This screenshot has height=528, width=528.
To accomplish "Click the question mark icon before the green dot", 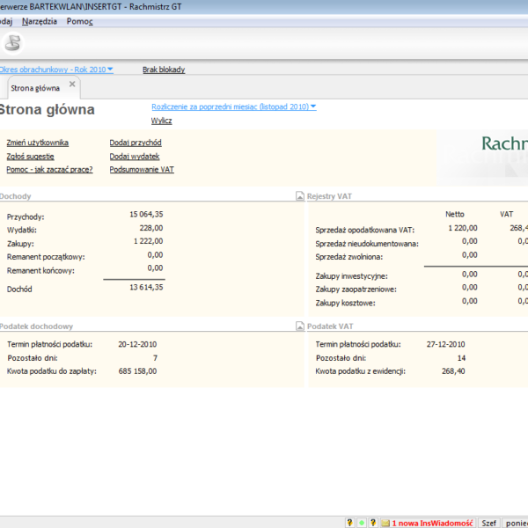I will pos(350,523).
